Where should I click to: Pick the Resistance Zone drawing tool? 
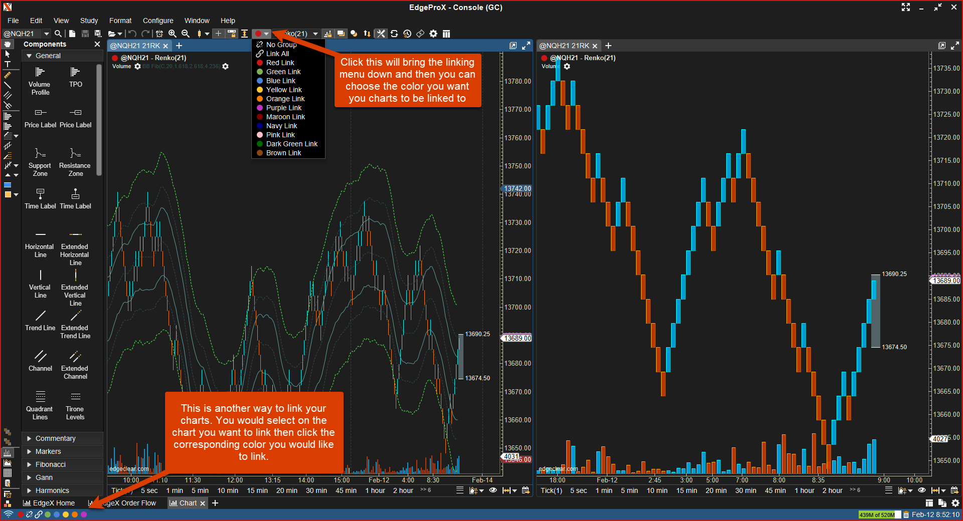[x=75, y=162]
